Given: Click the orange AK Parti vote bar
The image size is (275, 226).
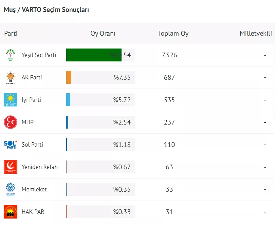Looking at the screenshot, I should [69, 77].
